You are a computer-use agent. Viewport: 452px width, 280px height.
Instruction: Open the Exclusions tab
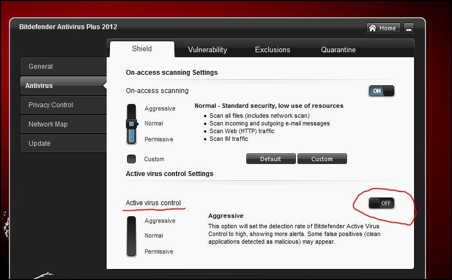272,50
